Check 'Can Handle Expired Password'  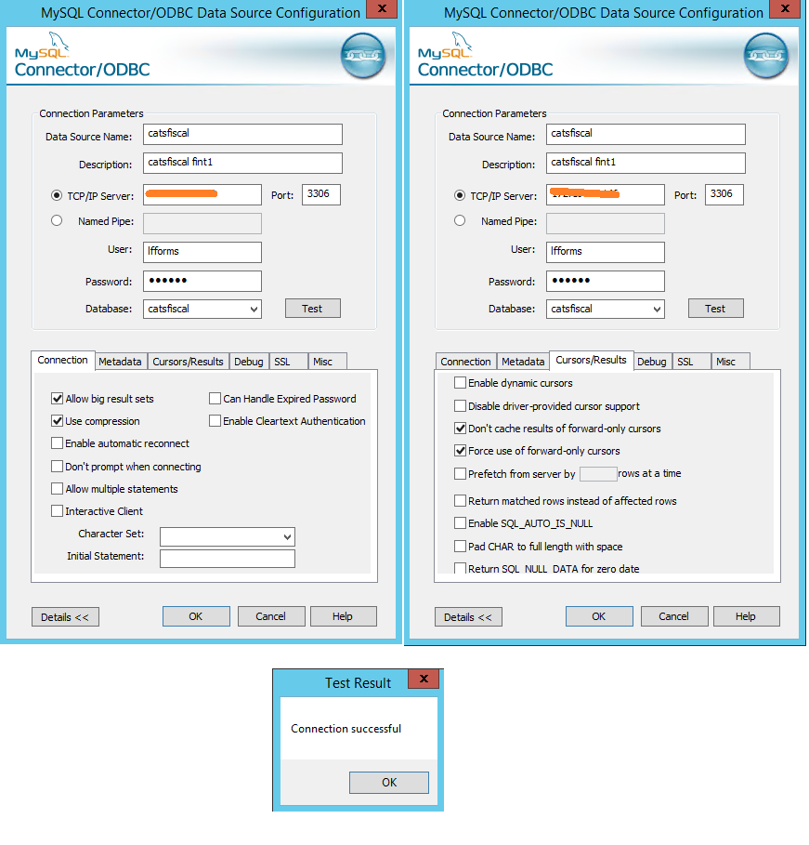(215, 399)
